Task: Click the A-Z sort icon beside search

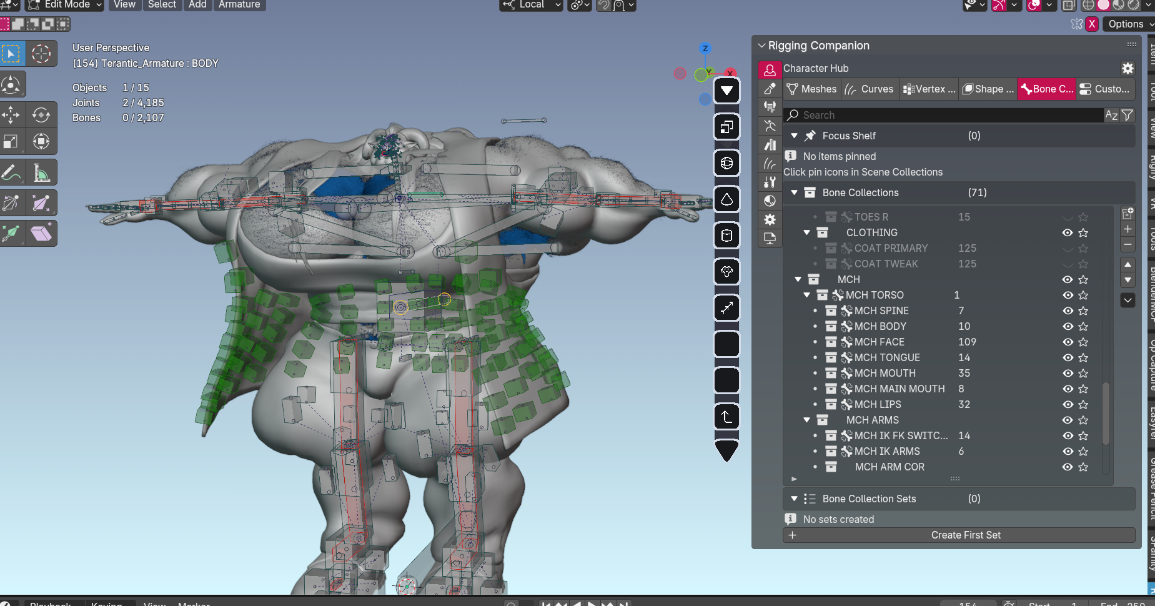Action: pyautogui.click(x=1111, y=115)
